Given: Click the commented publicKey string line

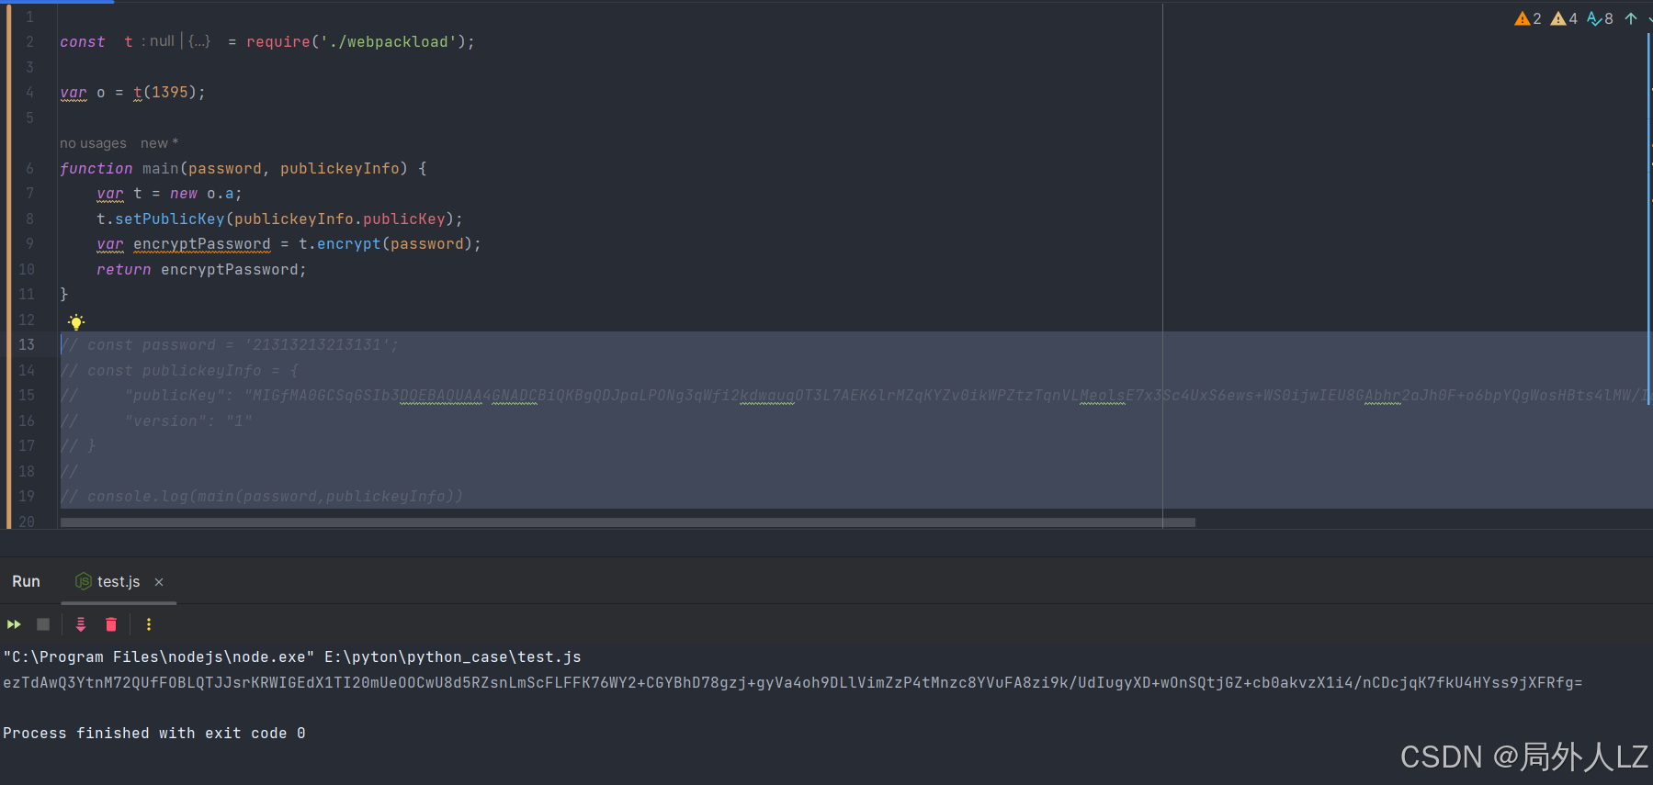Looking at the screenshot, I should click(855, 395).
